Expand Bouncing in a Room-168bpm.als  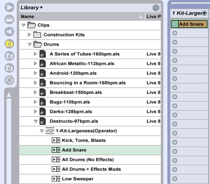click(x=36, y=82)
